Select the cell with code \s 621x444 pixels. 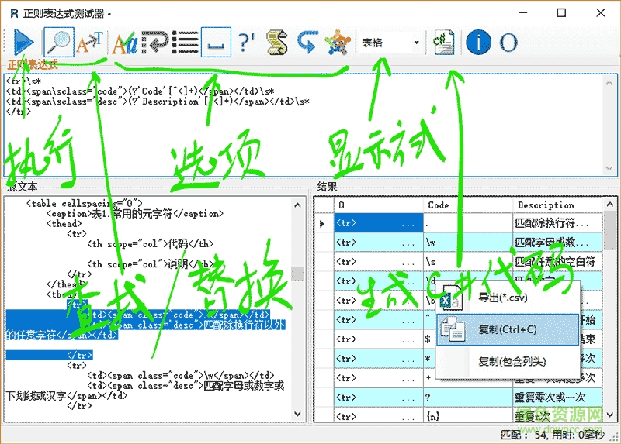click(469, 261)
